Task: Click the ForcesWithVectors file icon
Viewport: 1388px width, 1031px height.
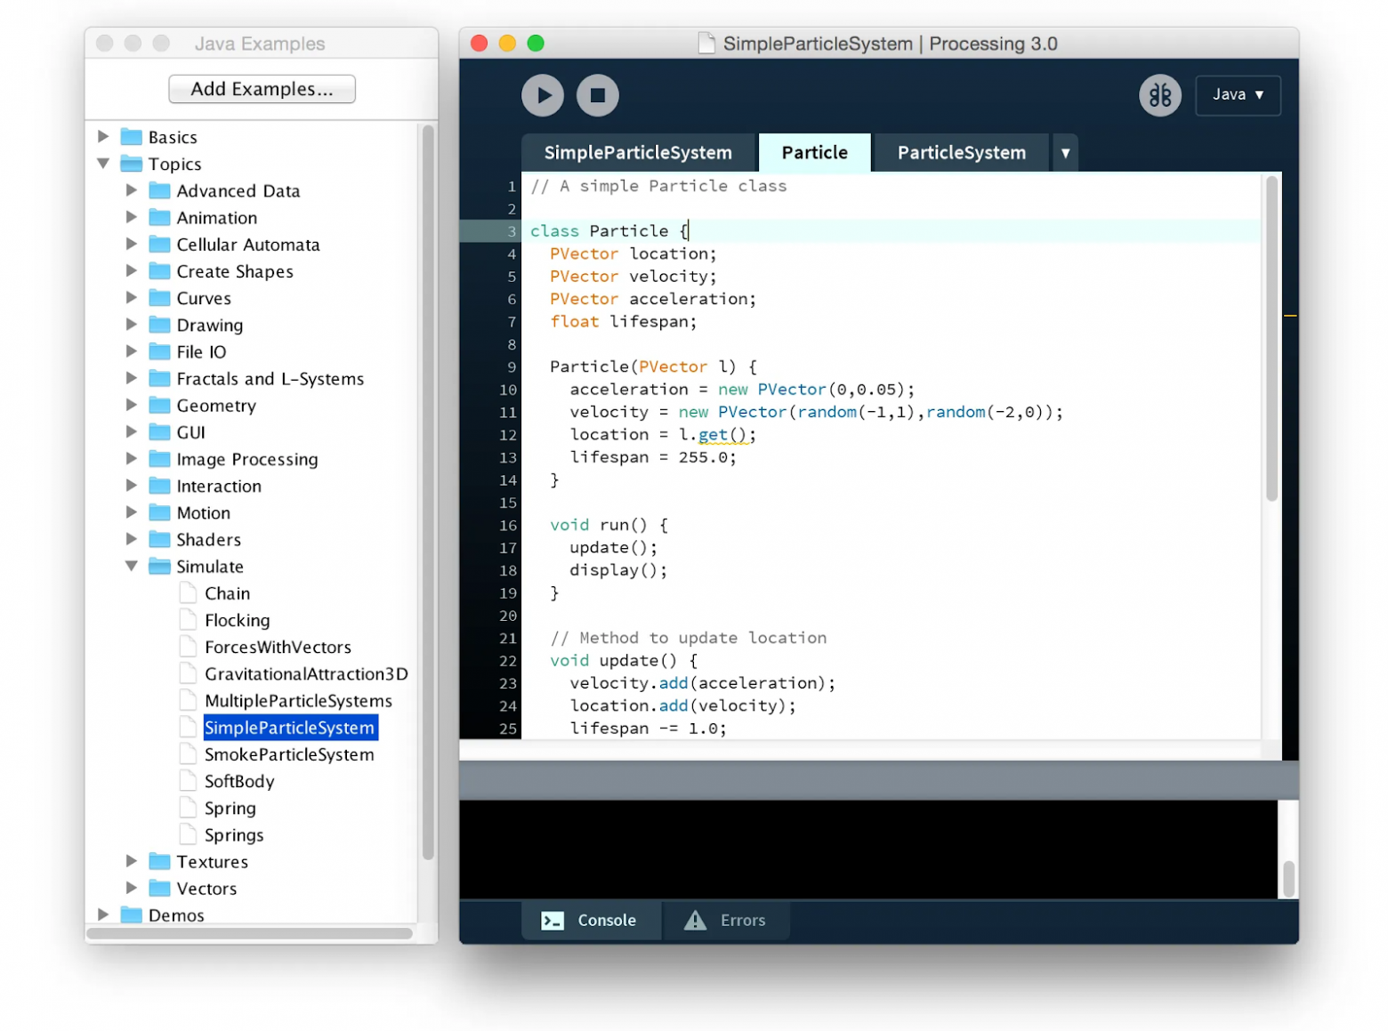Action: (x=188, y=646)
